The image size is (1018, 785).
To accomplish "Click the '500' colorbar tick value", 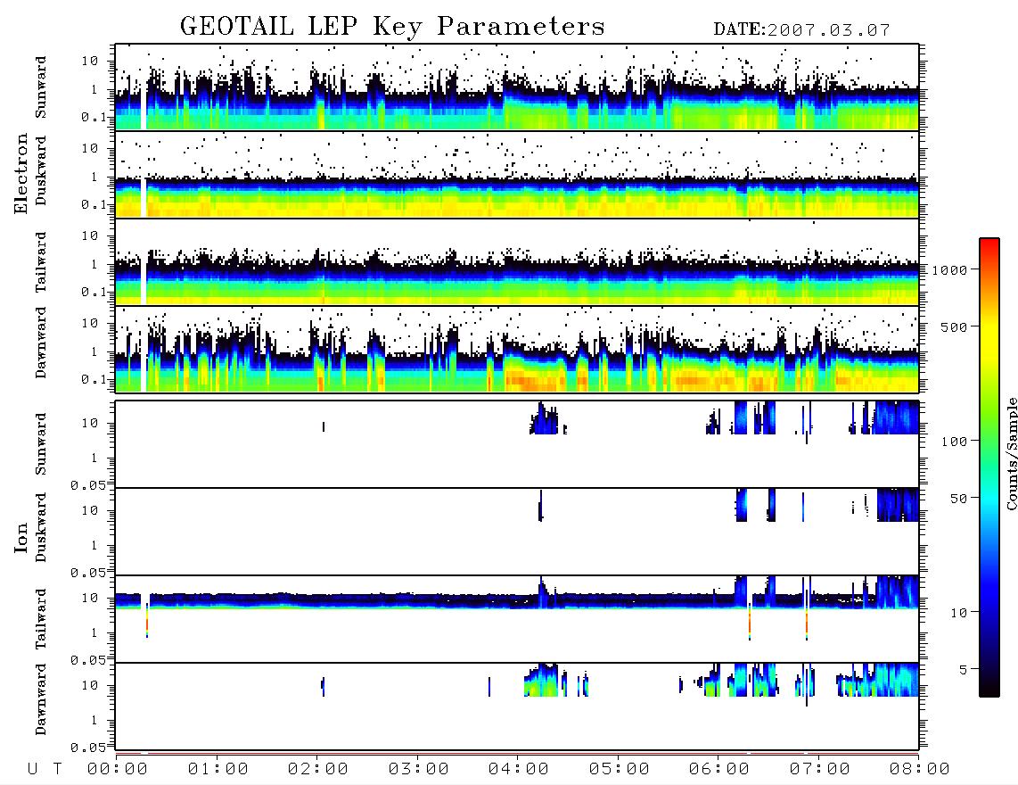I will (x=954, y=326).
